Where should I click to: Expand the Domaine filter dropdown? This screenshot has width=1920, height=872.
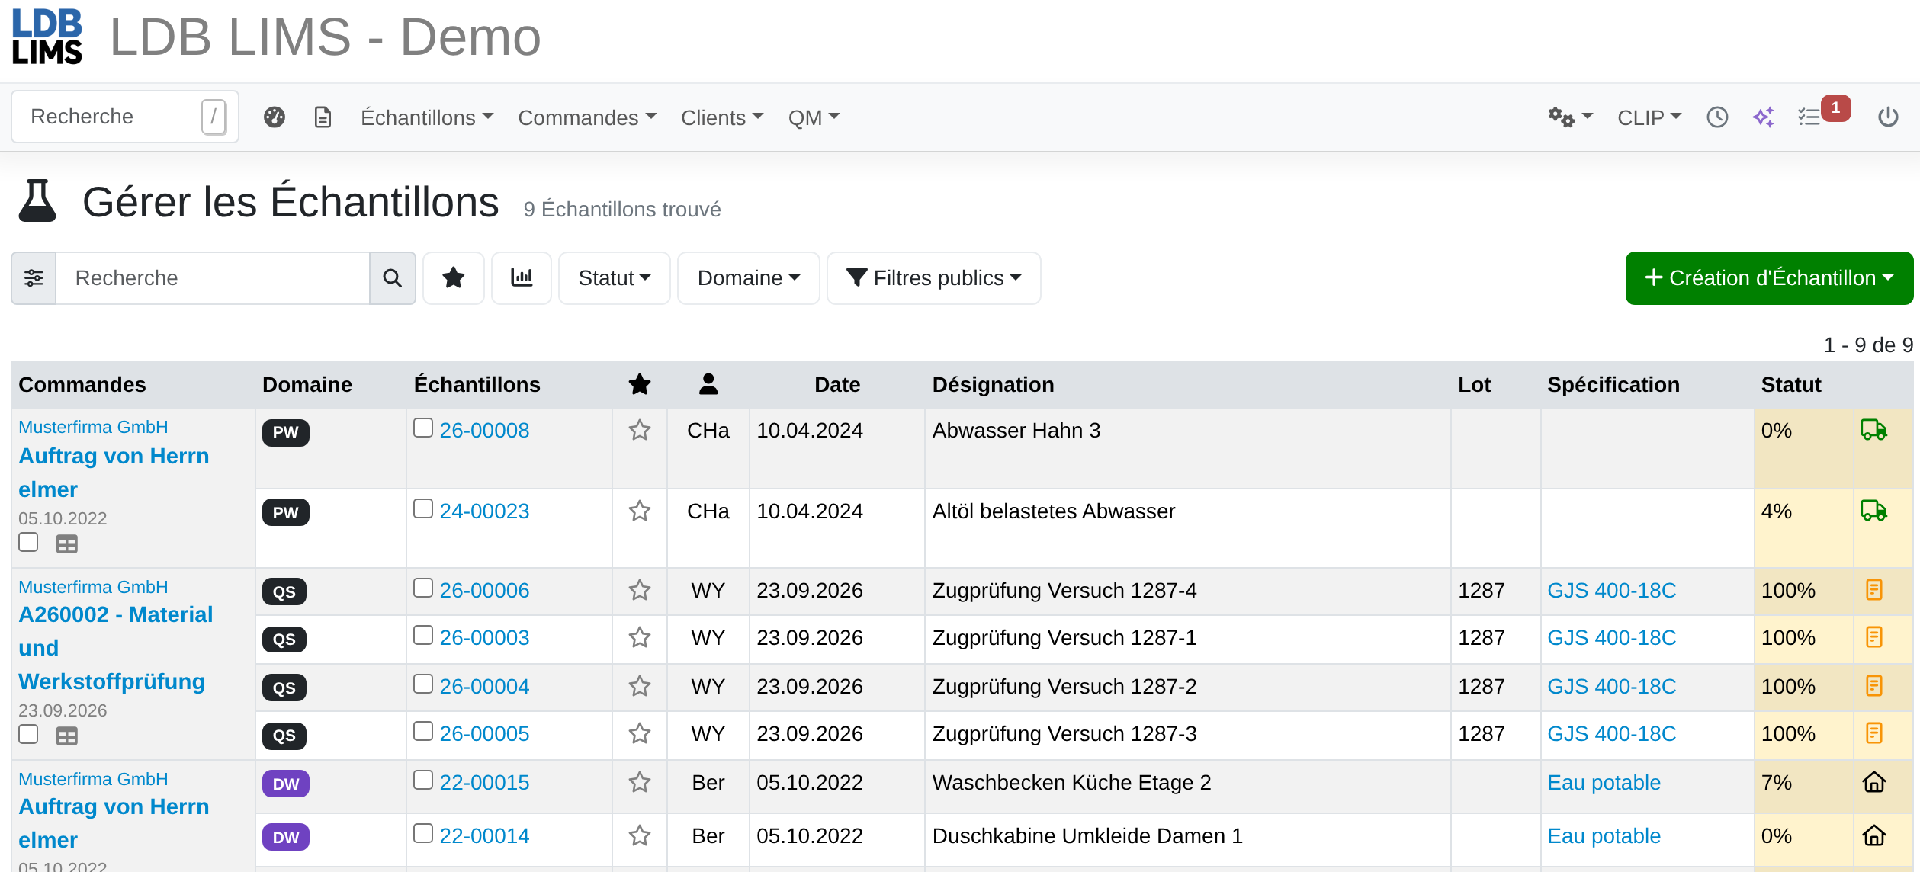[x=749, y=278]
